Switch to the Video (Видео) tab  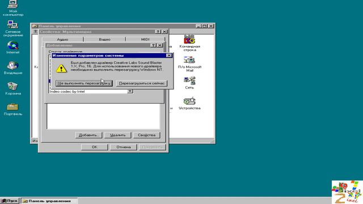point(104,39)
